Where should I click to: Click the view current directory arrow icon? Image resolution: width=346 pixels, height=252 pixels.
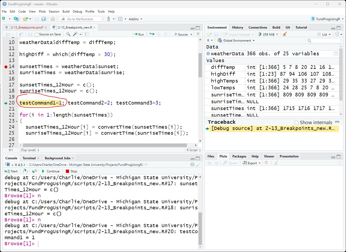click(x=146, y=165)
